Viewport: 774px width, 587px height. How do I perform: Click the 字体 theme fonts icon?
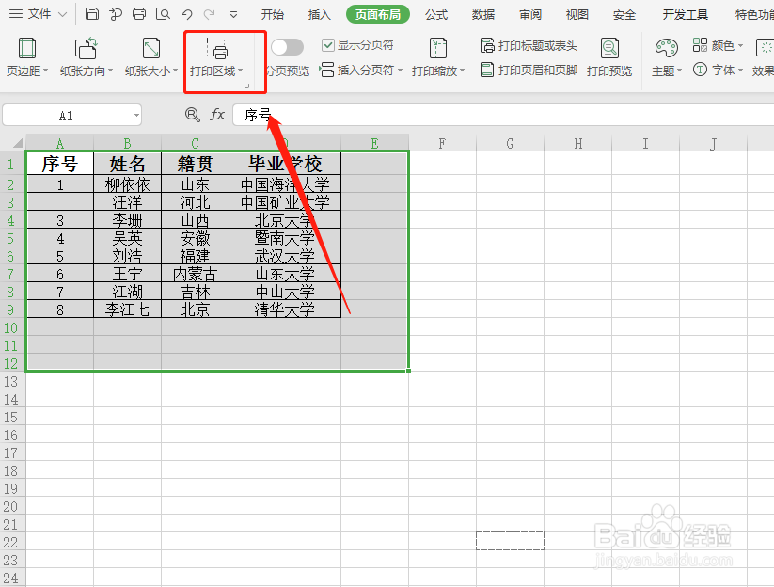700,70
